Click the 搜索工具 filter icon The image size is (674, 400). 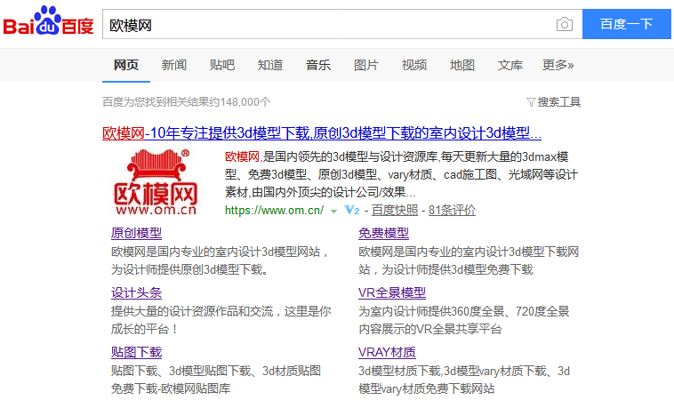(x=531, y=102)
